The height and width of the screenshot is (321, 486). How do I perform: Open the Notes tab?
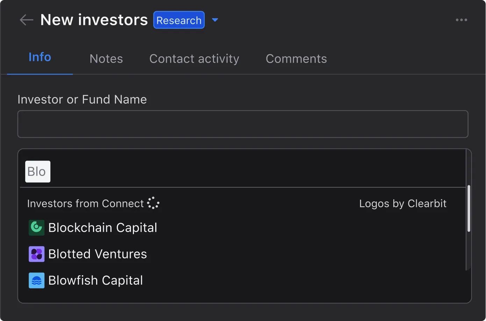tap(106, 59)
